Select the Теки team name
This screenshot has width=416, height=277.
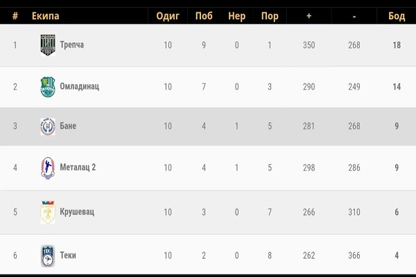click(x=68, y=255)
